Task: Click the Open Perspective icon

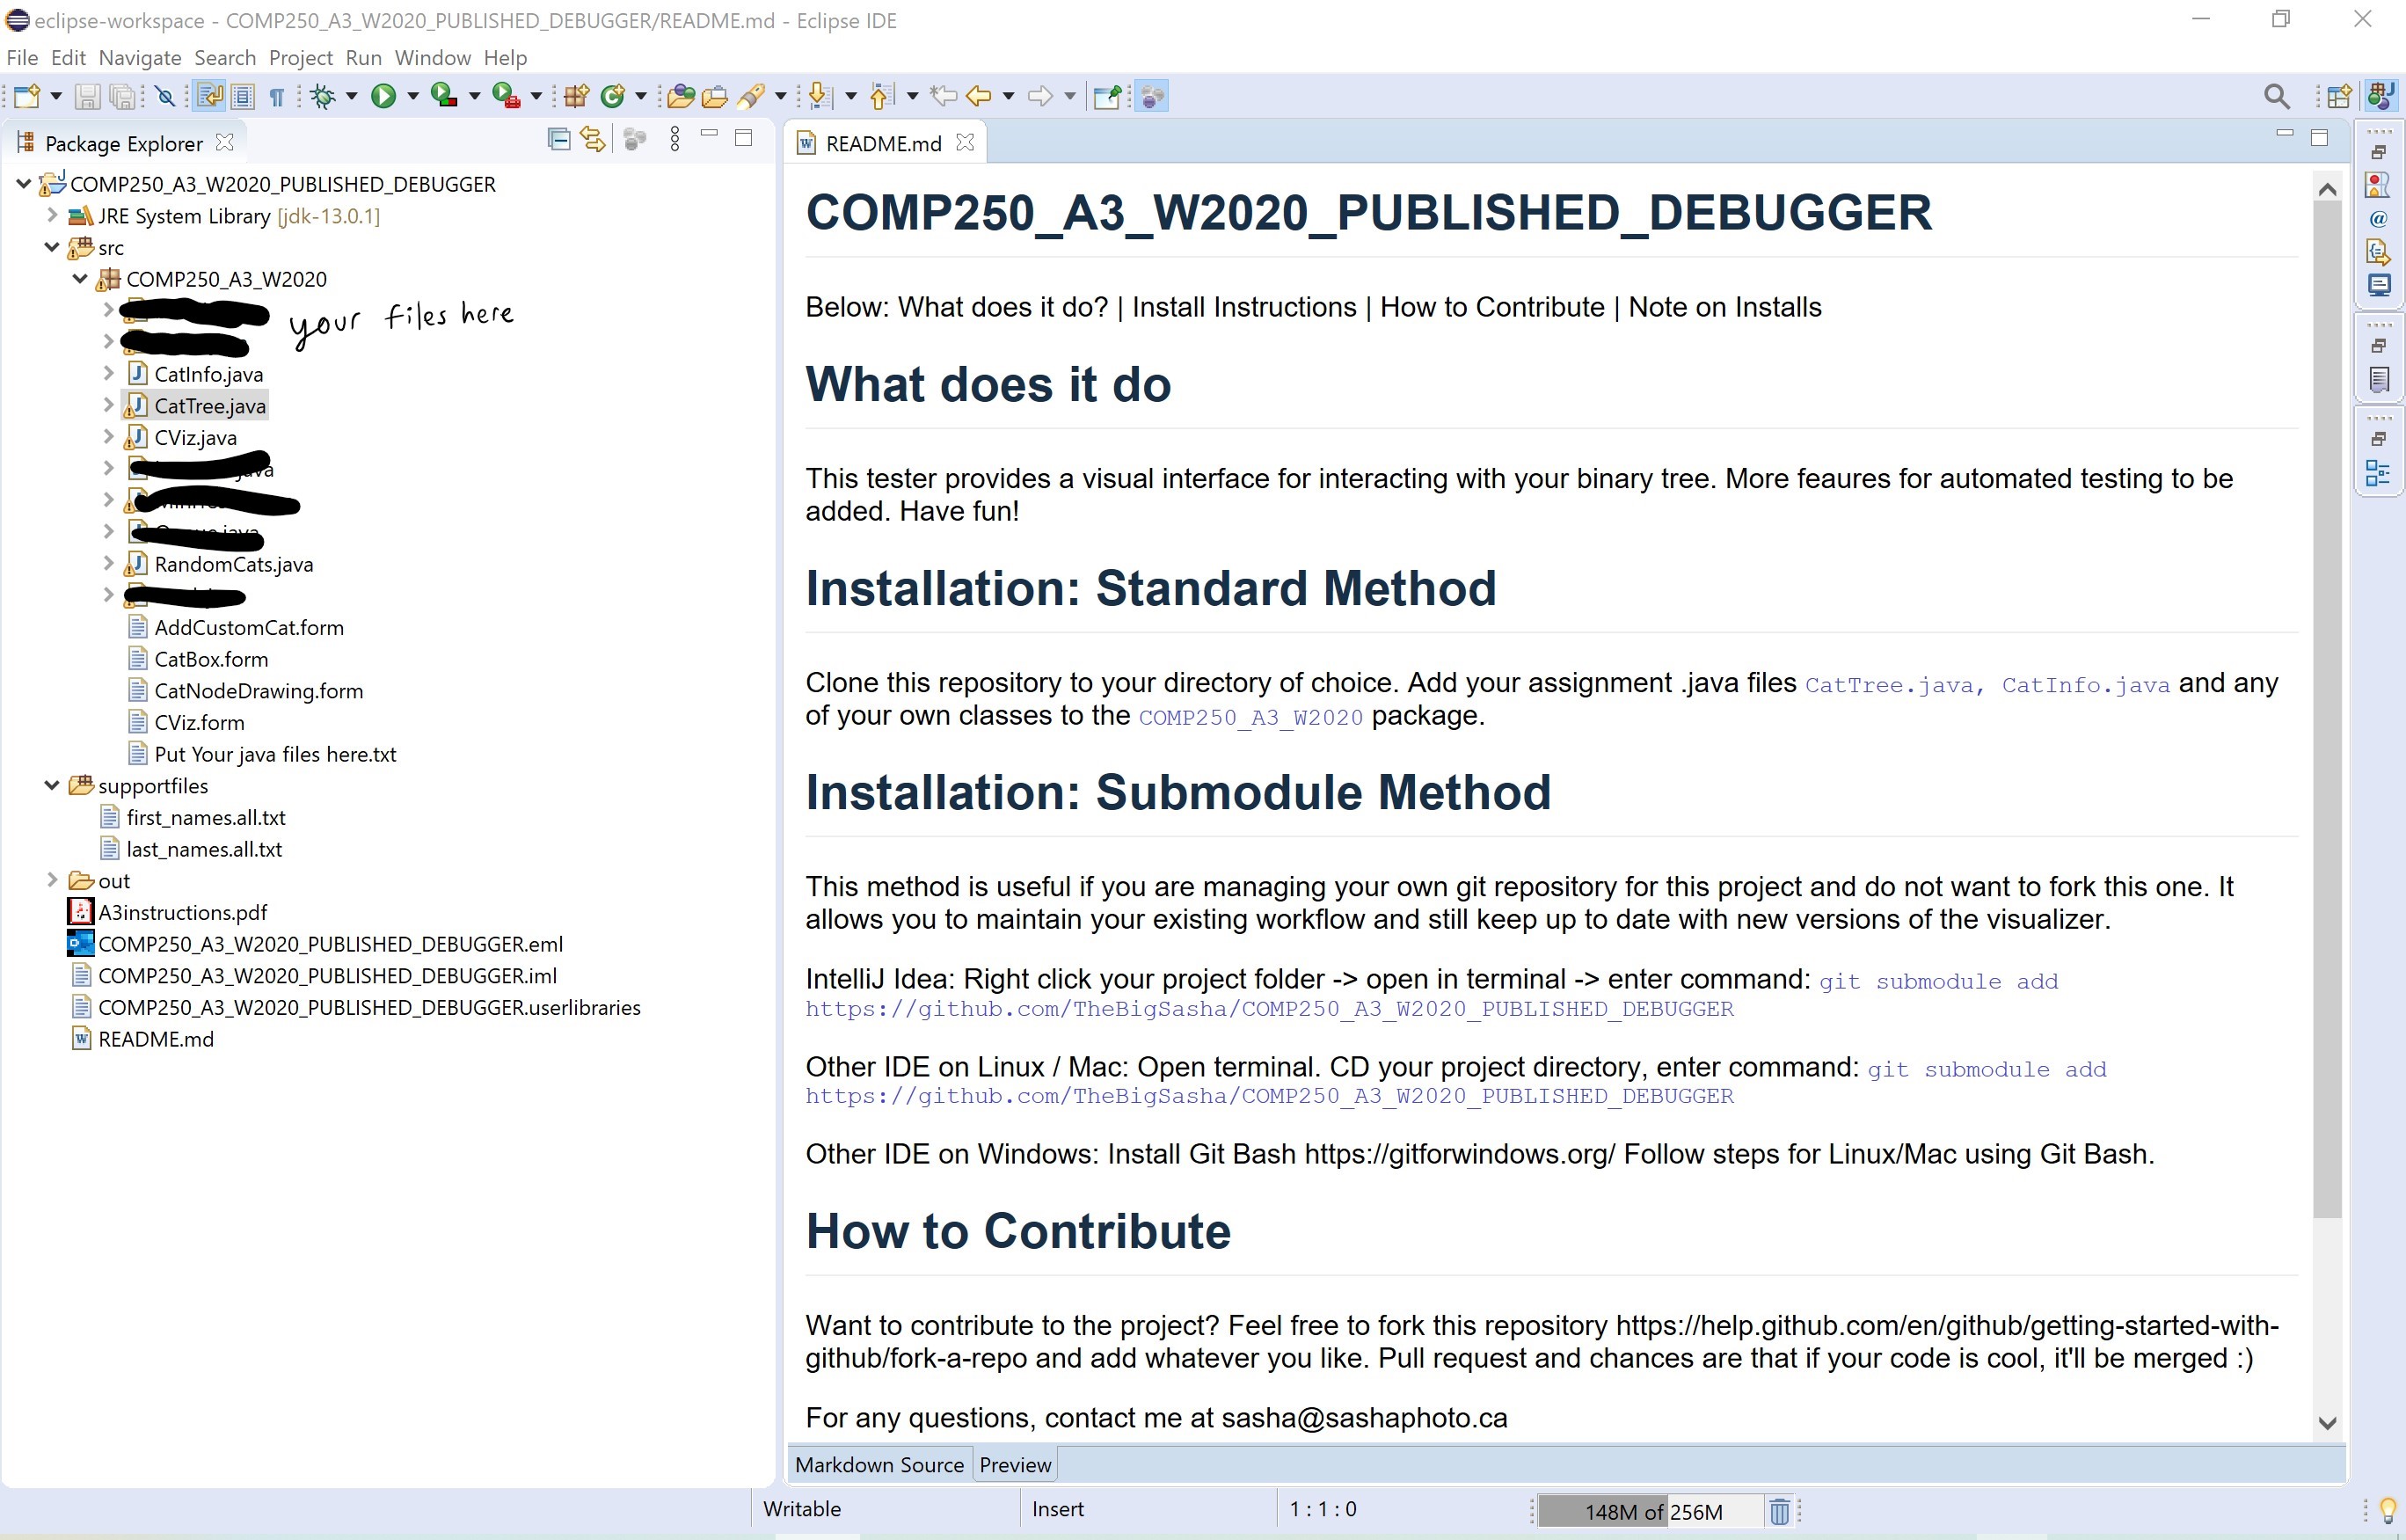Action: tap(2339, 96)
